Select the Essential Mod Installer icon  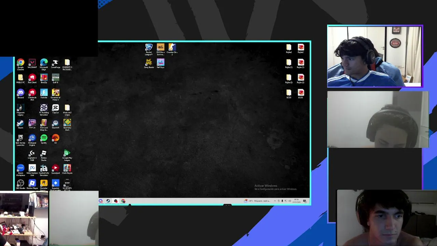(x=55, y=185)
